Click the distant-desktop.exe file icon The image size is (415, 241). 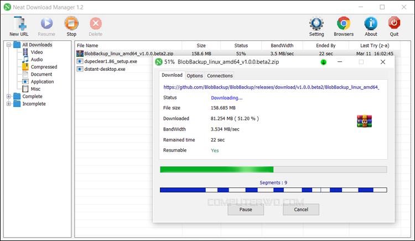[x=80, y=69]
